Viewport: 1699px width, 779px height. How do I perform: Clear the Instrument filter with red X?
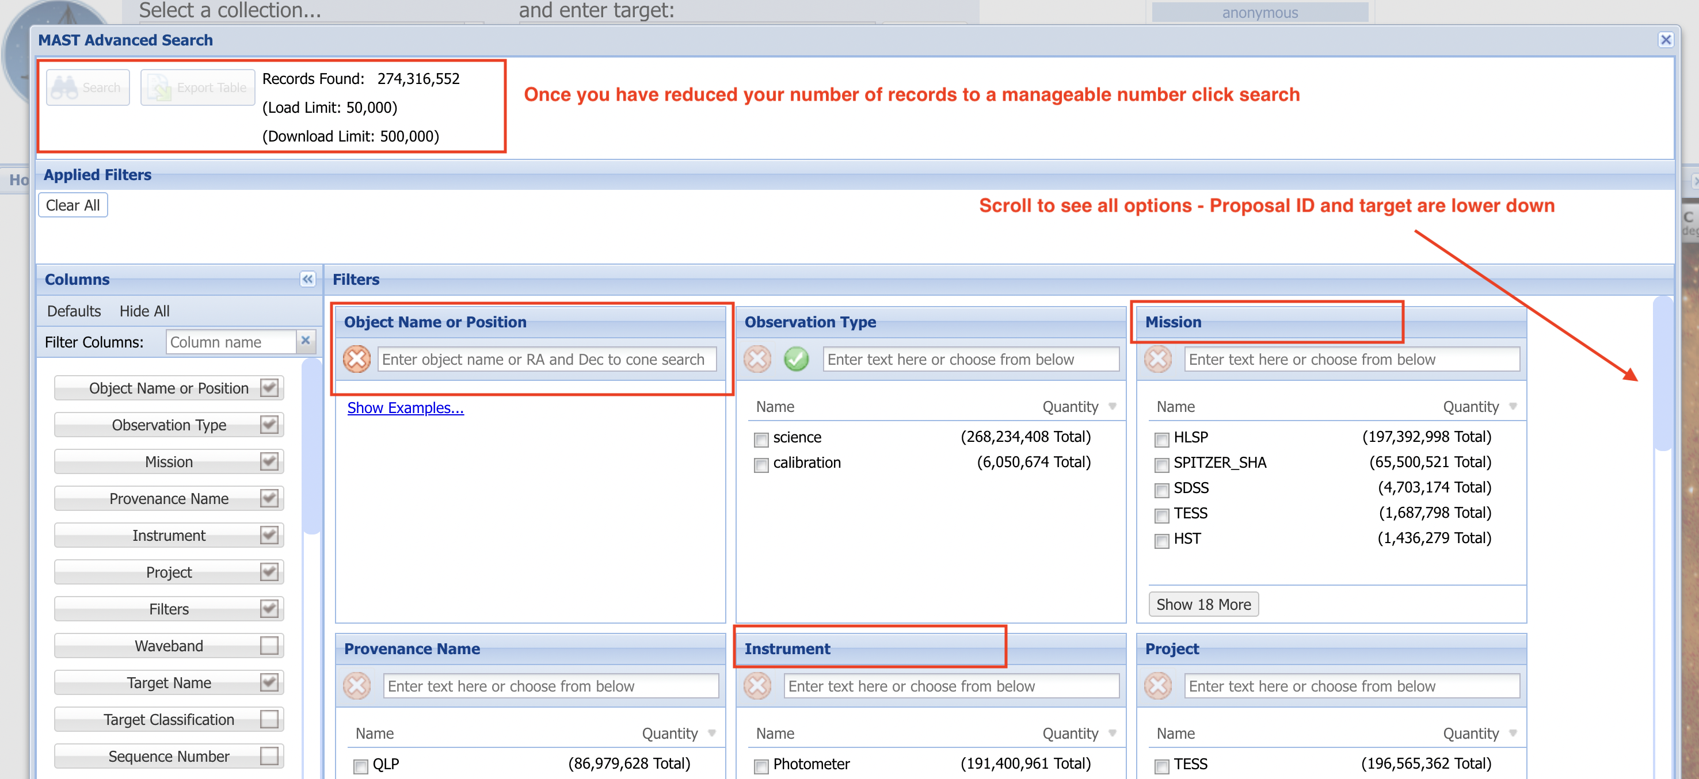click(757, 686)
